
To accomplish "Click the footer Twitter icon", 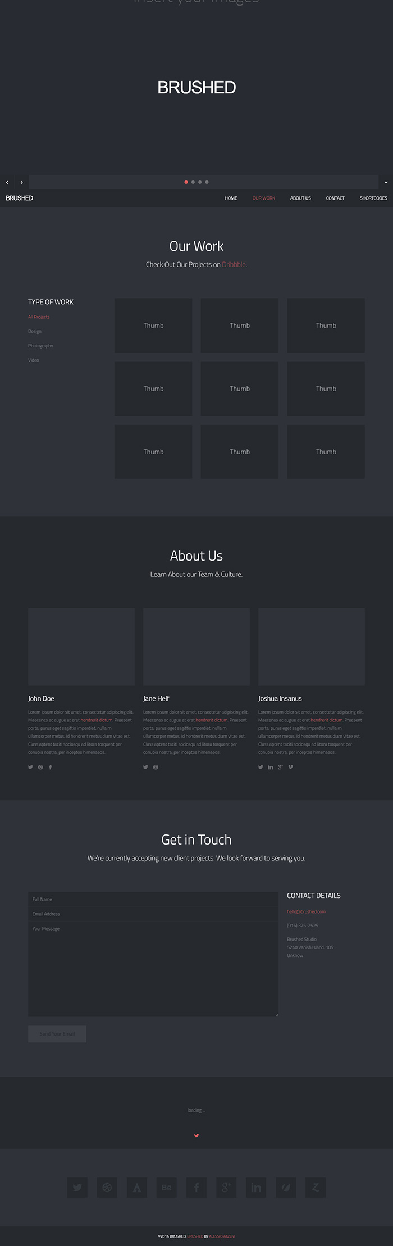I will coord(77,1187).
